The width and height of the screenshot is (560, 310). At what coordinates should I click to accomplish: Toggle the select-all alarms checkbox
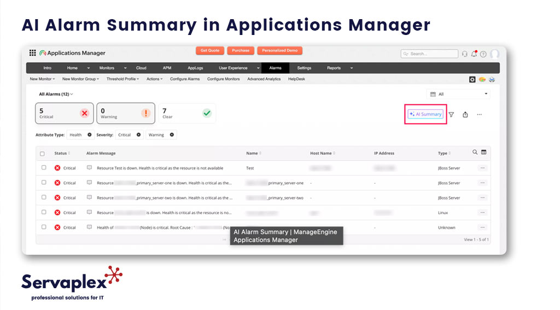[42, 154]
